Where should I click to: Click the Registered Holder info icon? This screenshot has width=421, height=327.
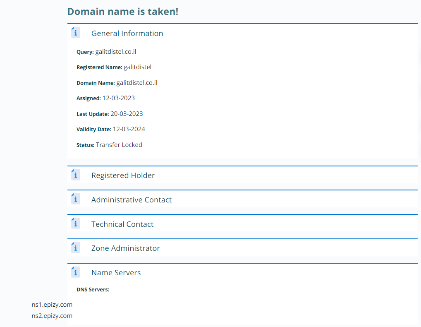75,175
